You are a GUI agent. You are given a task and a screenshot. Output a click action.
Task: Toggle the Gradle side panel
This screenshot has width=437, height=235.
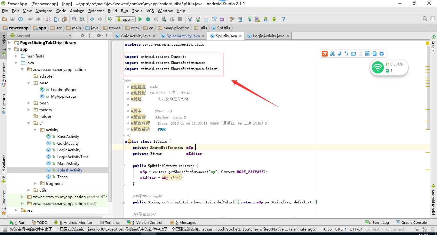[433, 43]
